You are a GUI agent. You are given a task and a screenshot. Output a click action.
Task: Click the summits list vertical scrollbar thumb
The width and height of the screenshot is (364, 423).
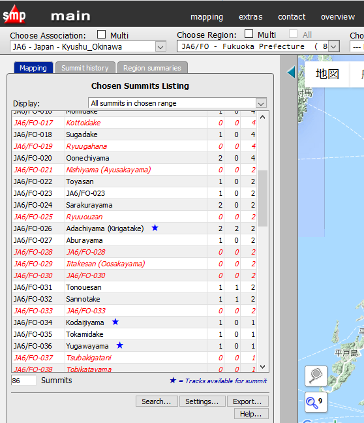pyautogui.click(x=263, y=198)
